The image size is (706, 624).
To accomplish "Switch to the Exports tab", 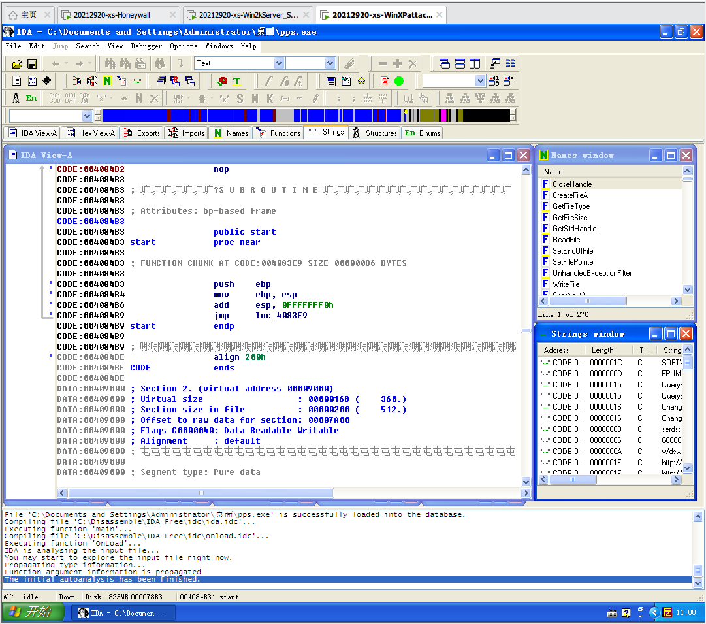I will point(142,133).
